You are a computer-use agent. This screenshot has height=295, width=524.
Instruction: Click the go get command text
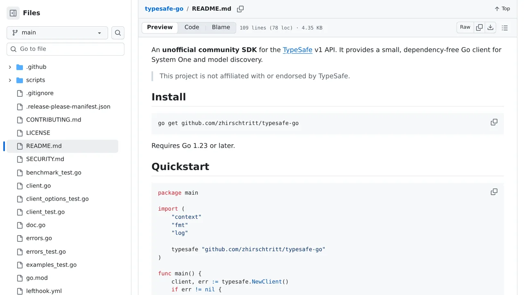point(228,123)
